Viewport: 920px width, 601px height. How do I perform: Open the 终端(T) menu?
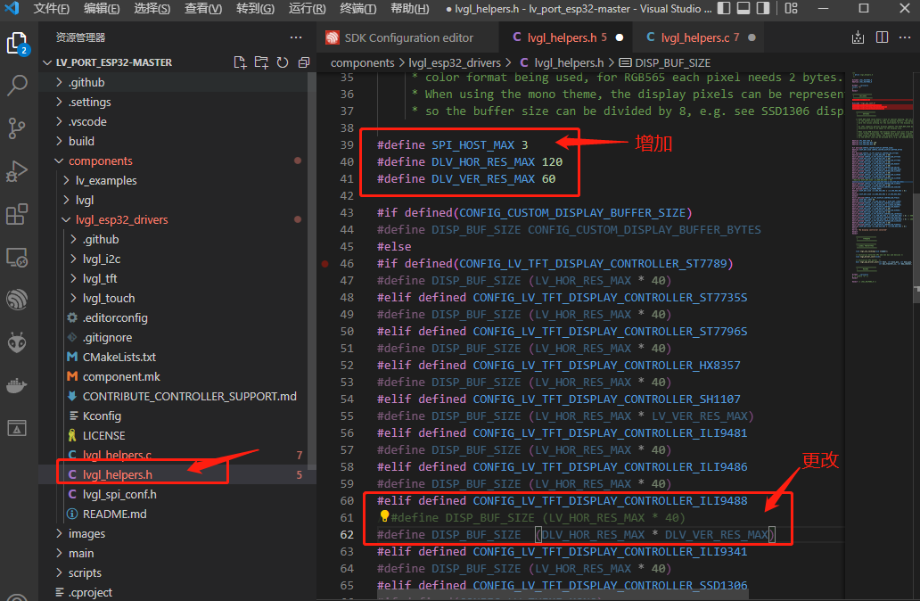[357, 9]
